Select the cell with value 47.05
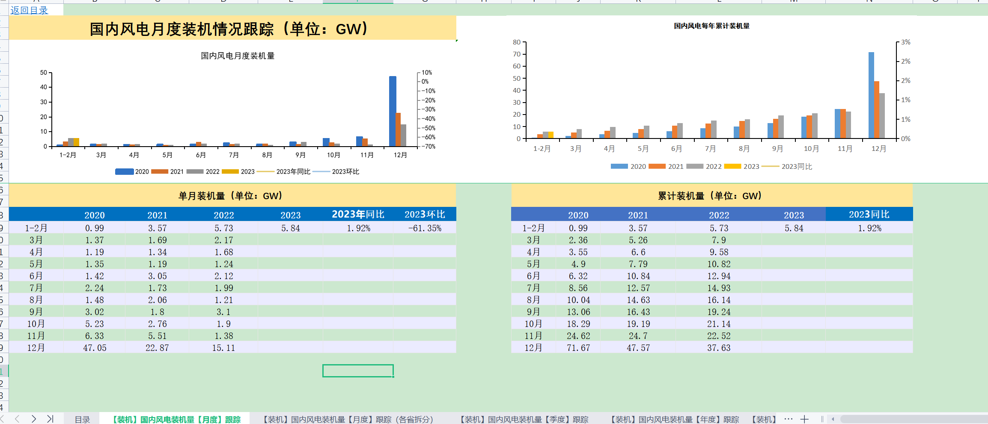 (95, 348)
